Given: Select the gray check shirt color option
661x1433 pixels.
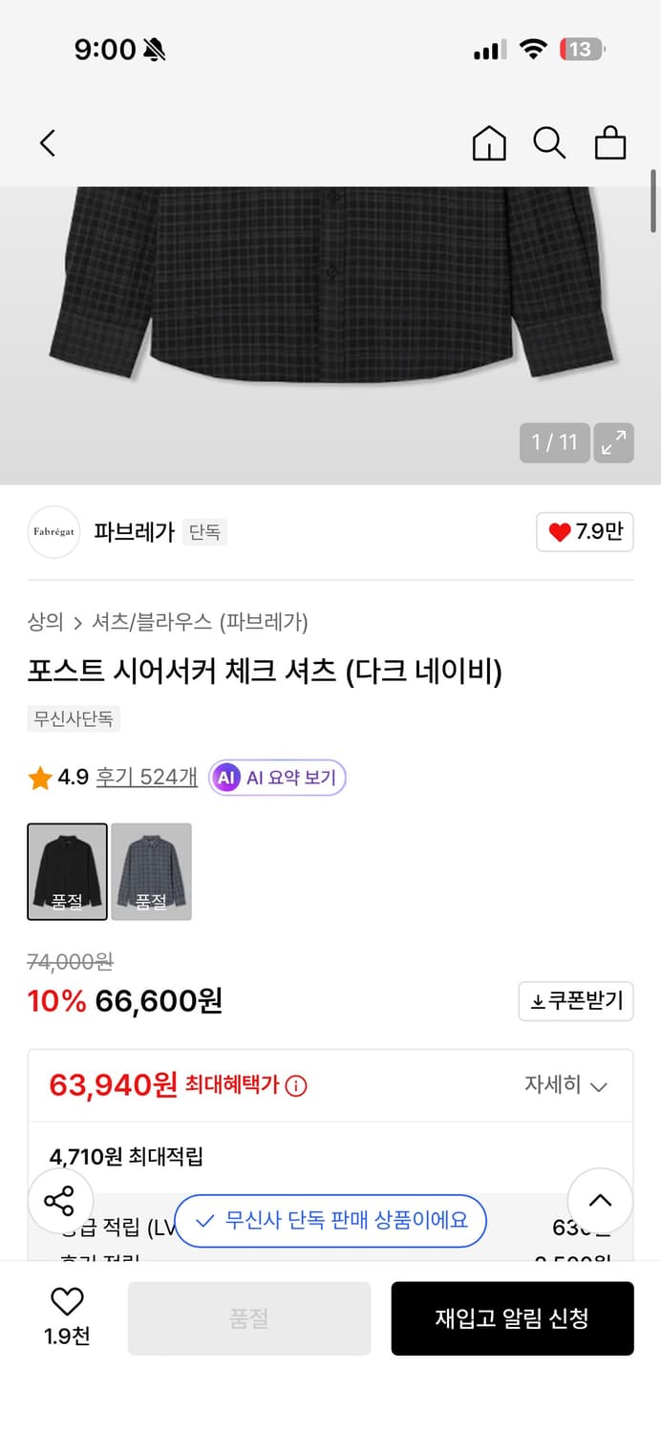Looking at the screenshot, I should 151,871.
